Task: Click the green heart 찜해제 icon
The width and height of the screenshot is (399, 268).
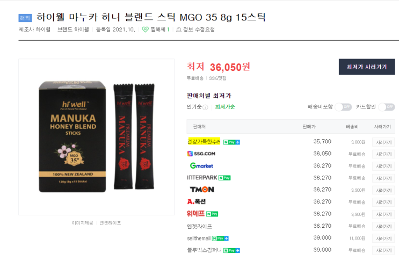Action: (x=146, y=30)
